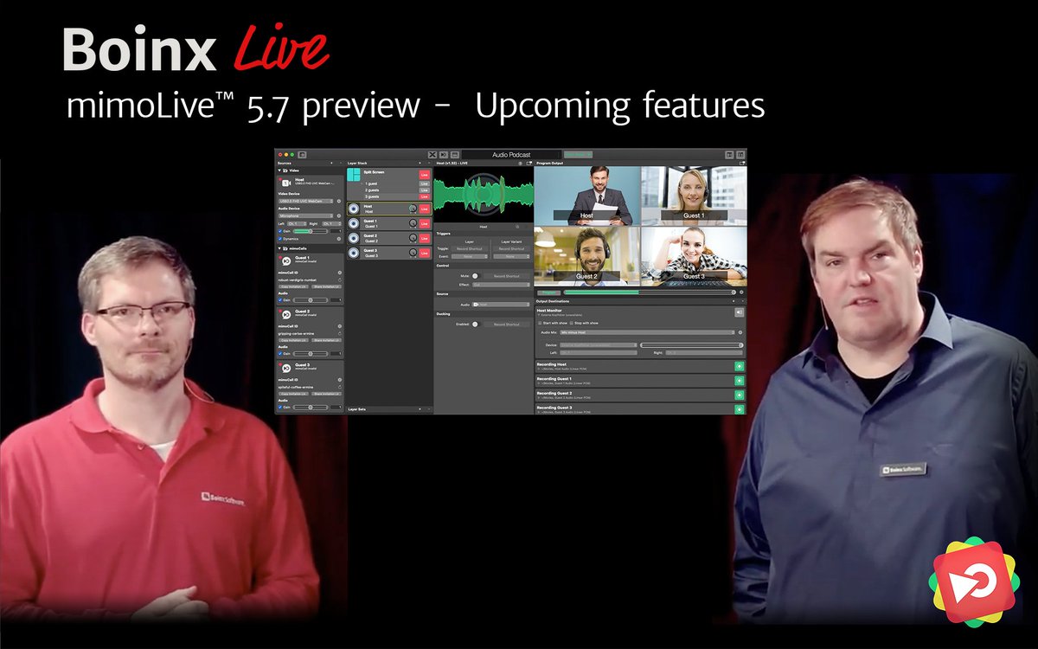Viewport: 1038px width, 649px height.
Task: Click Share Invitation Link for Guest 1
Action: pyautogui.click(x=327, y=286)
